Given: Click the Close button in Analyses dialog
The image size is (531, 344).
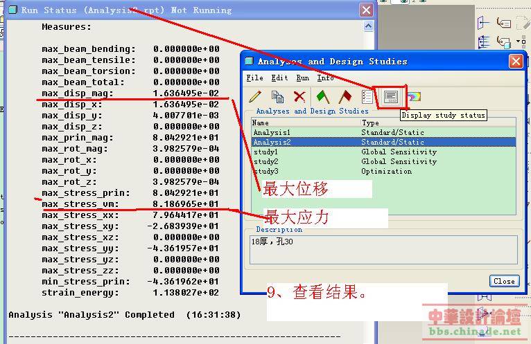Looking at the screenshot, I should click(x=504, y=281).
